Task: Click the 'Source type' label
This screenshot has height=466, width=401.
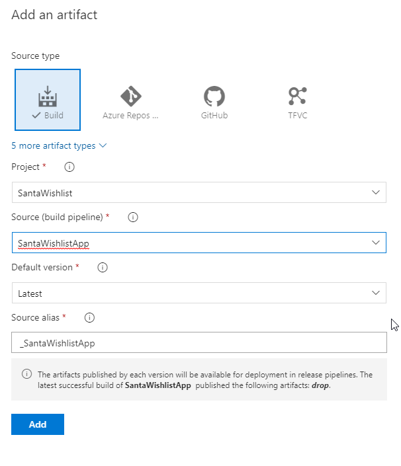Action: [35, 56]
